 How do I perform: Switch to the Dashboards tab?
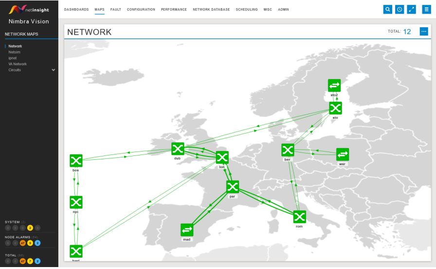coord(76,9)
